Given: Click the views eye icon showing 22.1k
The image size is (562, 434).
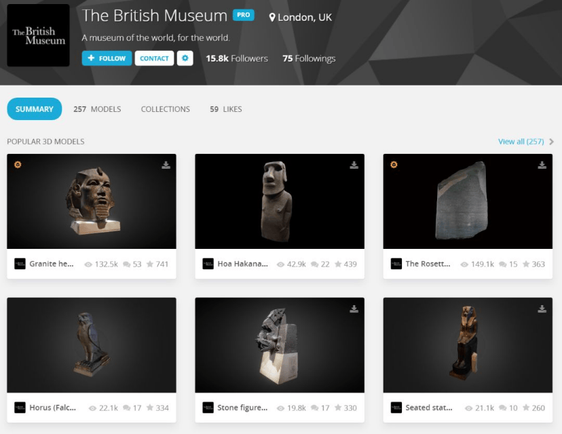Looking at the screenshot, I should pos(92,408).
